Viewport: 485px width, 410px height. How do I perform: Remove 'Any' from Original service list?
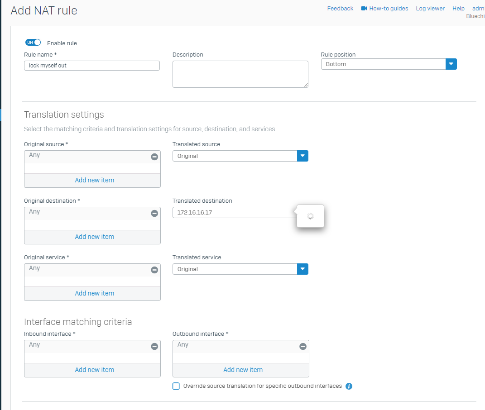click(x=154, y=270)
